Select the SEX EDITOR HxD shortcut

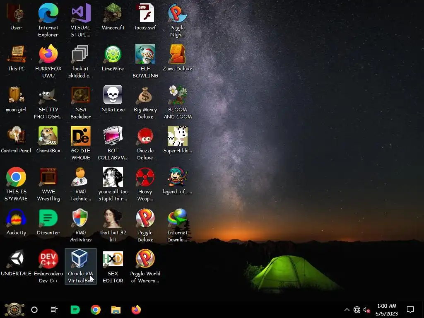[x=113, y=267]
